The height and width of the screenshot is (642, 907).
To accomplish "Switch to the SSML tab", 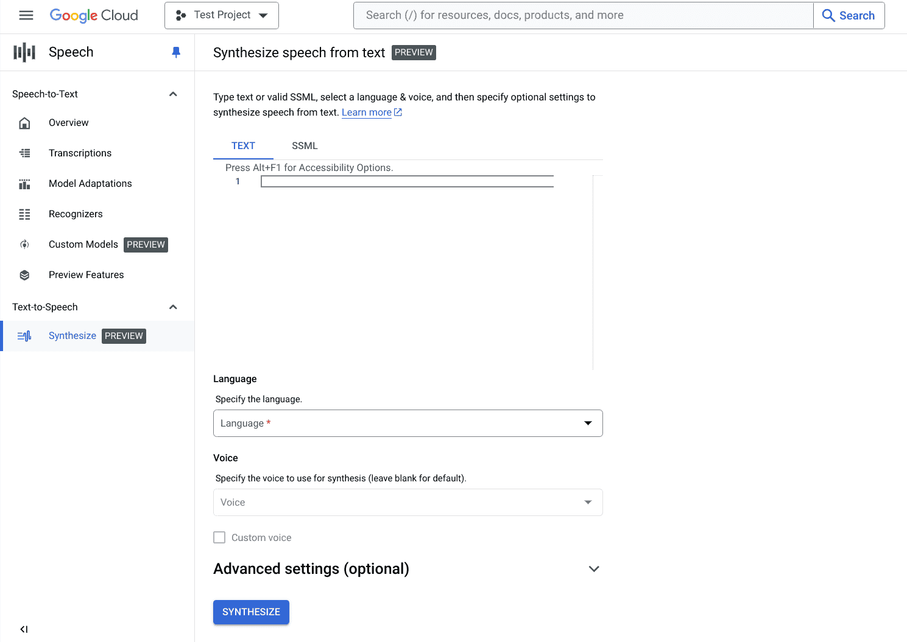I will tap(305, 146).
